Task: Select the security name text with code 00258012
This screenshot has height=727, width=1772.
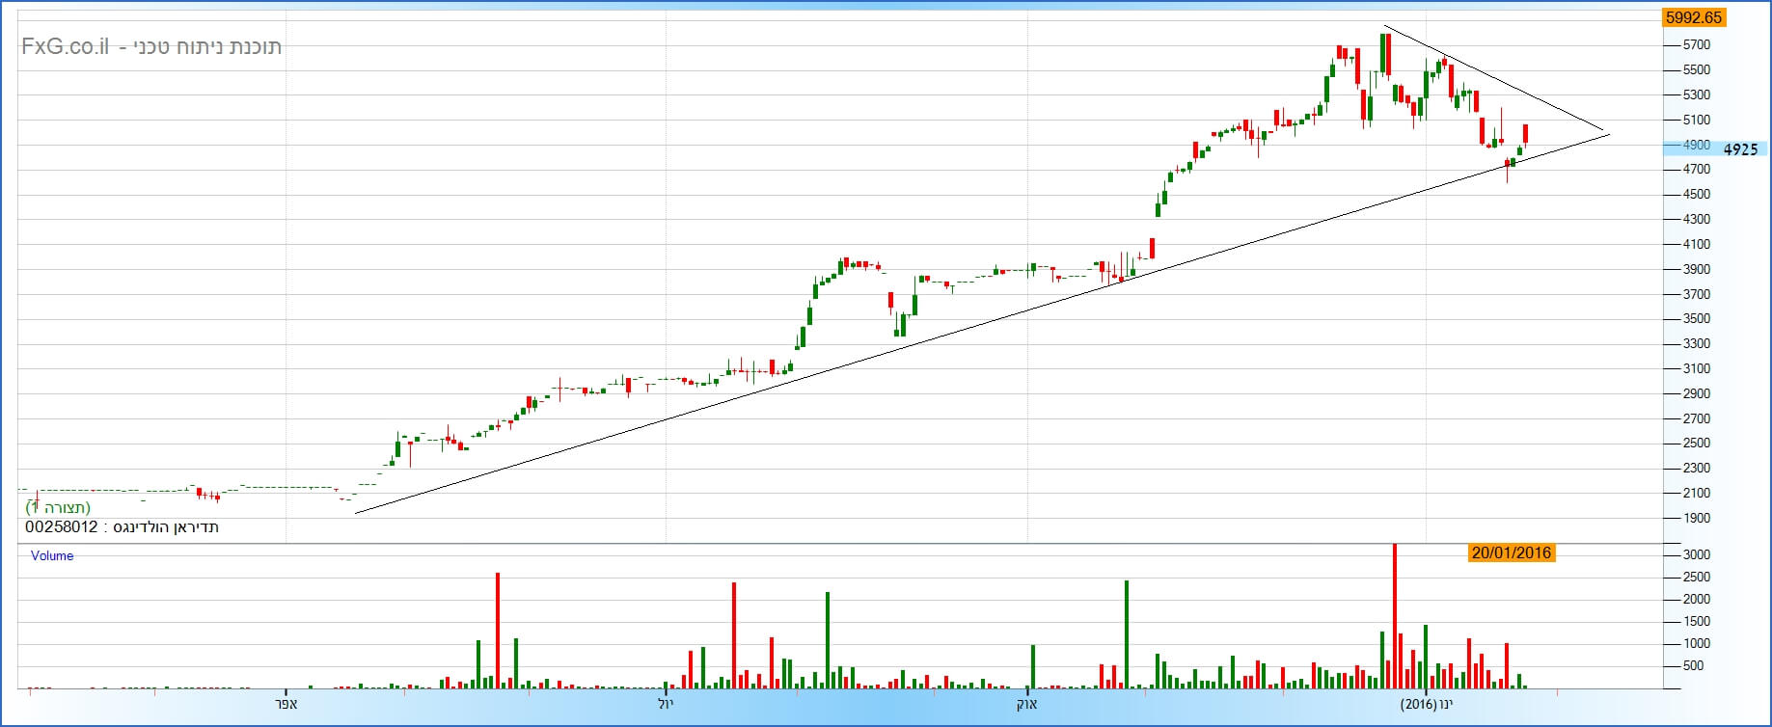Action: point(122,527)
